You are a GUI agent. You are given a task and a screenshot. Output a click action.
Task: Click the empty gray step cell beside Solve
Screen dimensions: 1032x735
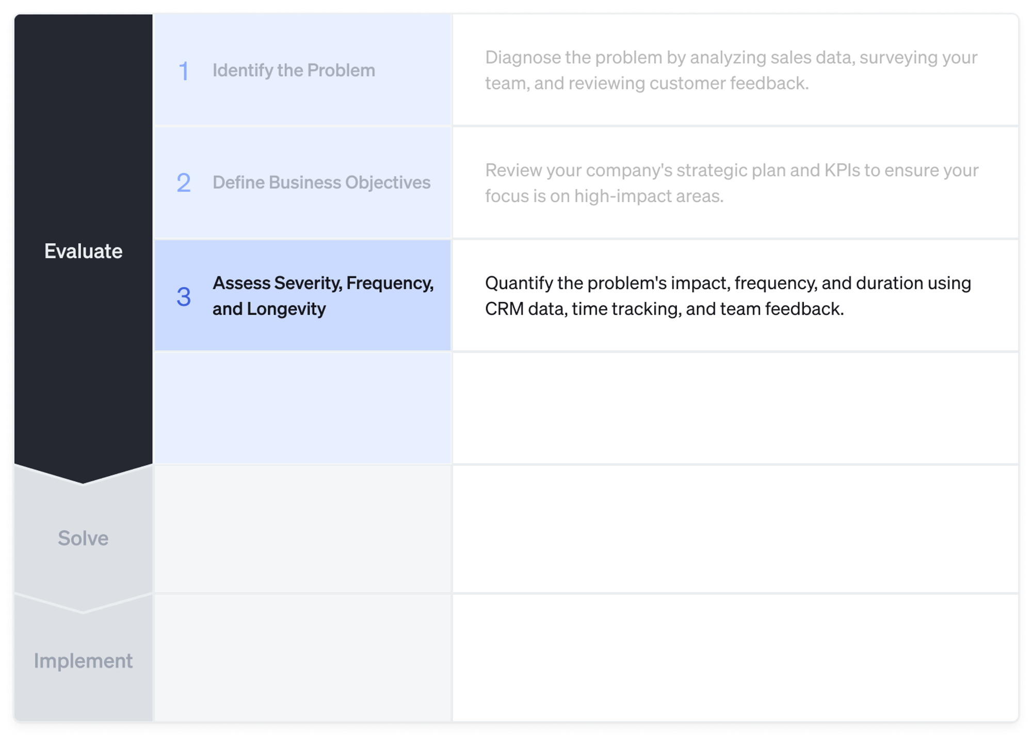[x=303, y=529]
